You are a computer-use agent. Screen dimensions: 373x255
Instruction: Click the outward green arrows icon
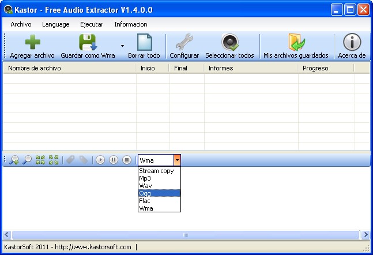[54, 160]
